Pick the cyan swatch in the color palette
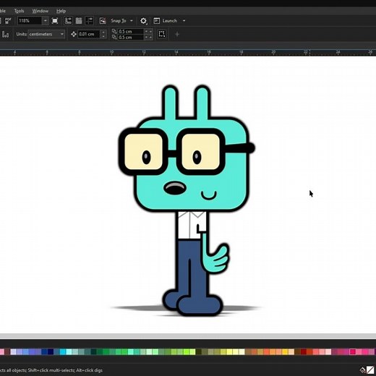This screenshot has width=376, height=376. point(63,351)
